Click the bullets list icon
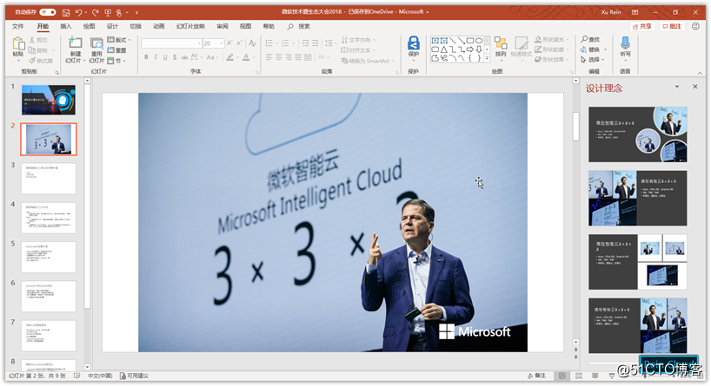 coord(269,43)
